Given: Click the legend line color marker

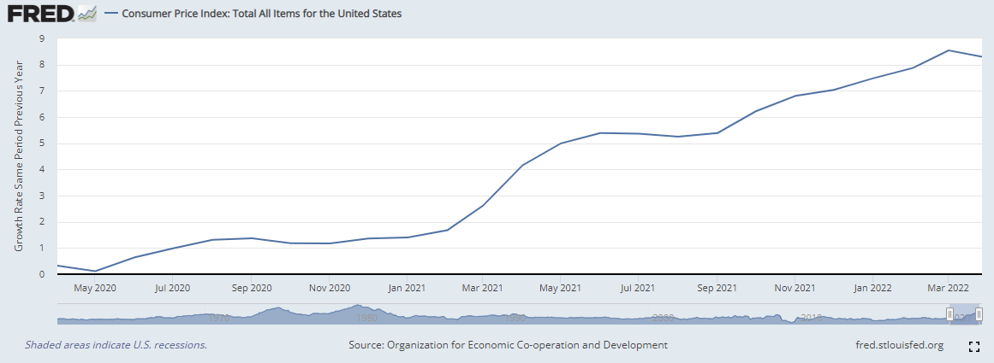Looking at the screenshot, I should coord(110,14).
